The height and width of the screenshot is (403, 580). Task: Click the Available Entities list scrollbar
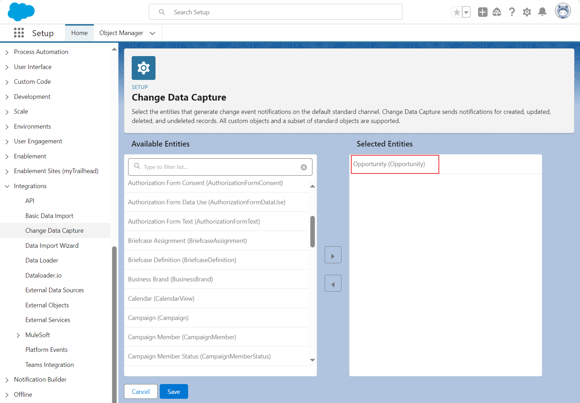coord(312,231)
